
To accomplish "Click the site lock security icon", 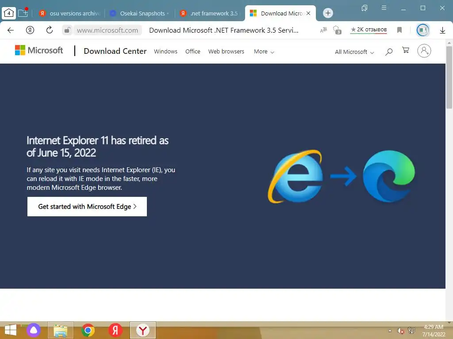I will 67,30.
